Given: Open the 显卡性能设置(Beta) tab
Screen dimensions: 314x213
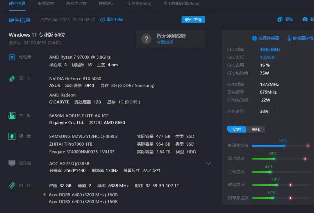Looking at the screenshot, I should [181, 3].
